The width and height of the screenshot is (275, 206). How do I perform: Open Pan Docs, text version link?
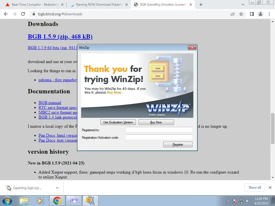pyautogui.click(x=58, y=140)
